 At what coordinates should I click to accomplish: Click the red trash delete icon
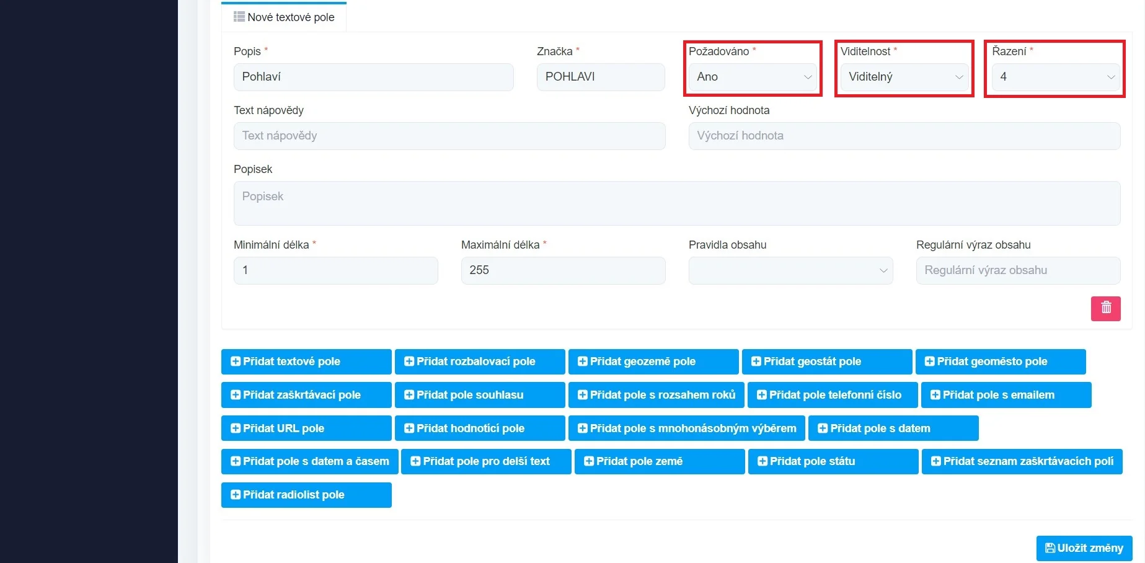(x=1105, y=308)
